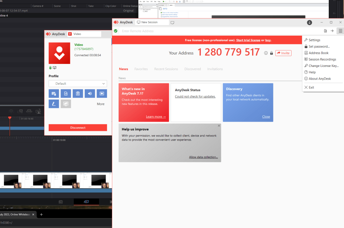Close the Discovery card via Close link
The image size is (344, 228).
click(266, 117)
